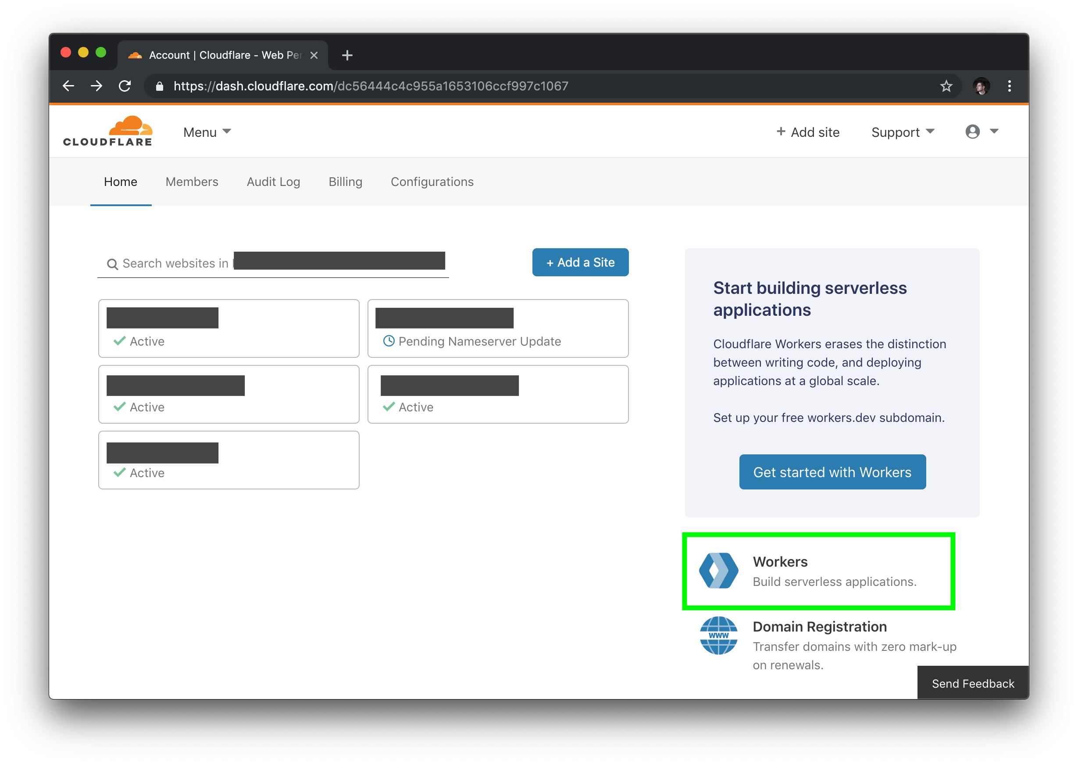Open a new browser tab
This screenshot has width=1078, height=764.
pos(348,56)
